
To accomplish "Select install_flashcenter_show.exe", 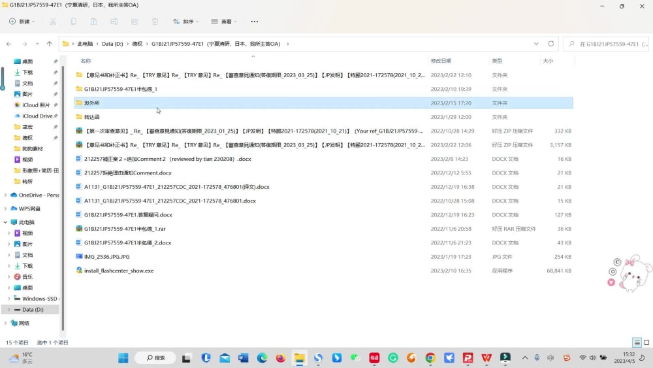I will 323,271.
